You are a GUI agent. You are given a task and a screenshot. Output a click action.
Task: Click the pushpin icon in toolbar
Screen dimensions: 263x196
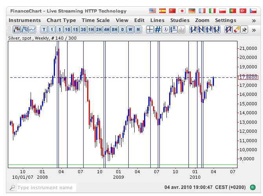tap(244, 29)
